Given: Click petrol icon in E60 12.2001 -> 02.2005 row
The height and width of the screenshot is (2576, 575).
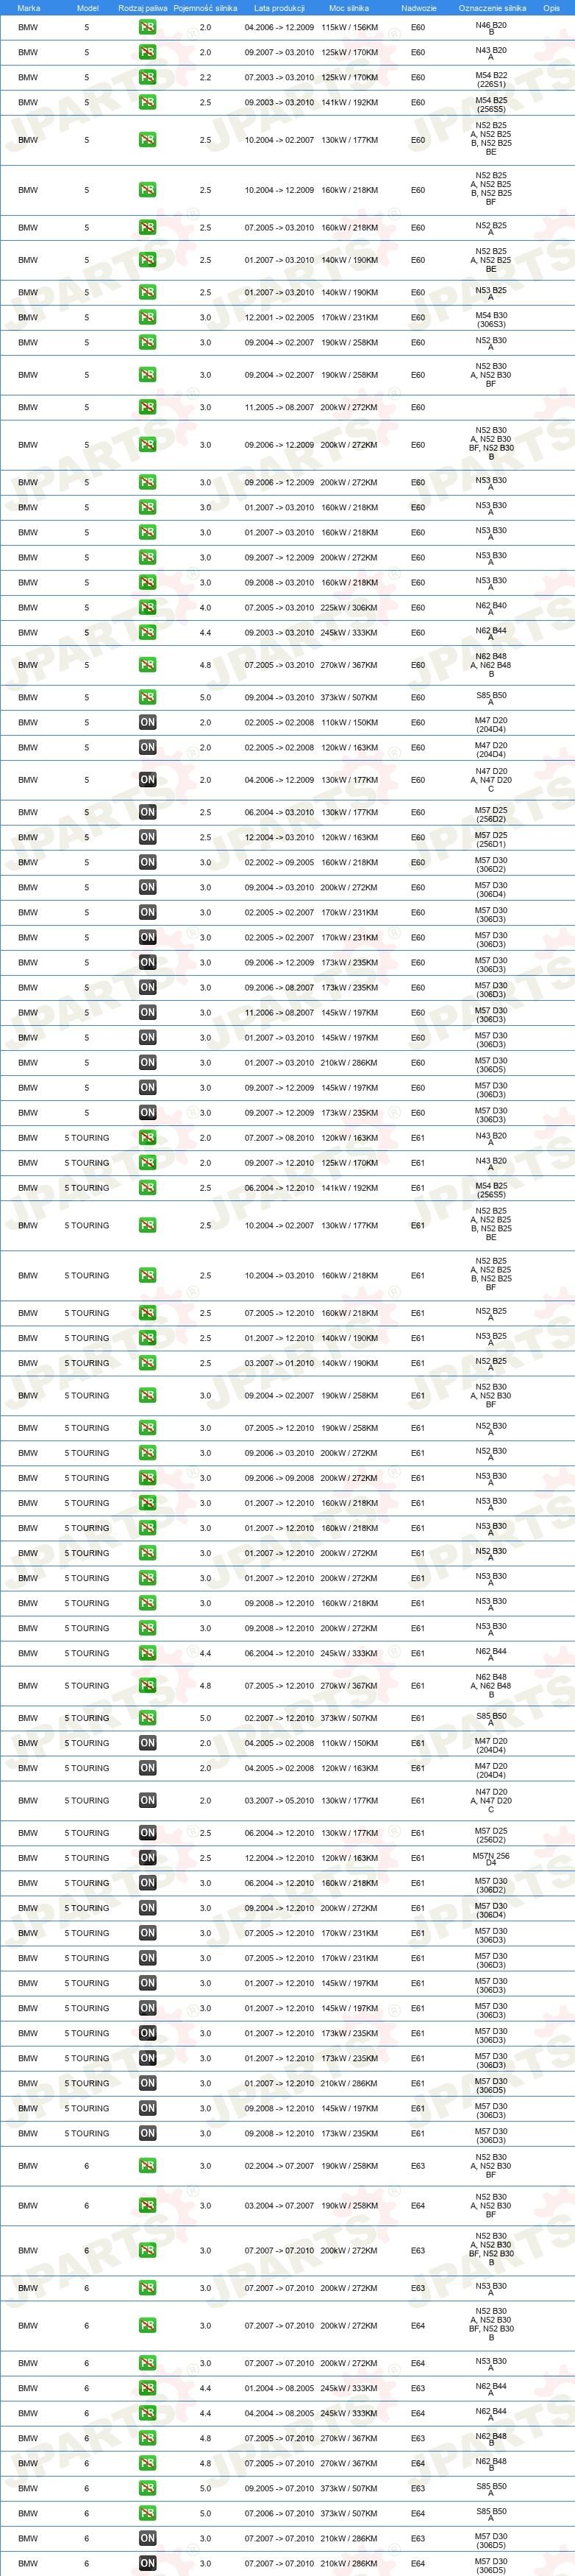Looking at the screenshot, I should coord(148,318).
